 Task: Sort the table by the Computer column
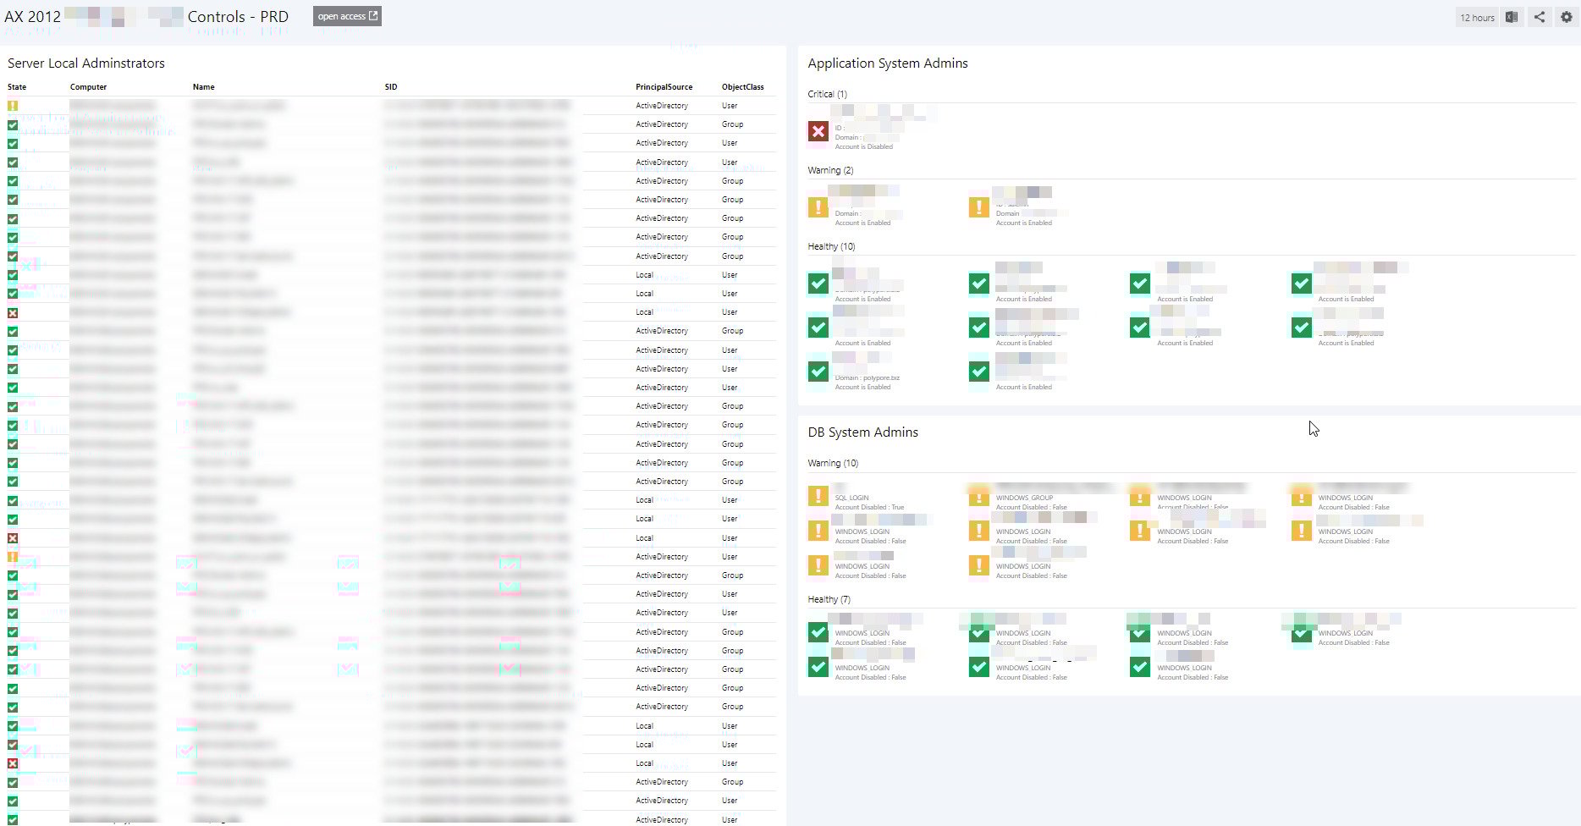tap(88, 86)
